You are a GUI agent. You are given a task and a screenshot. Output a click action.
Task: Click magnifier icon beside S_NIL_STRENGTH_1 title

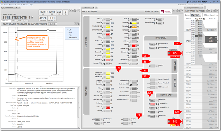(32, 17)
